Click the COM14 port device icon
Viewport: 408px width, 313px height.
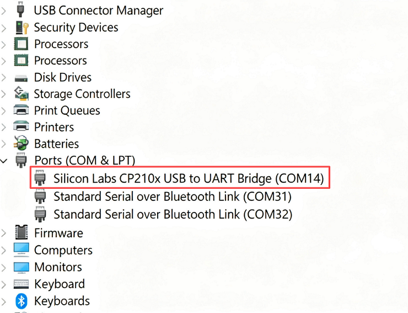(x=40, y=179)
